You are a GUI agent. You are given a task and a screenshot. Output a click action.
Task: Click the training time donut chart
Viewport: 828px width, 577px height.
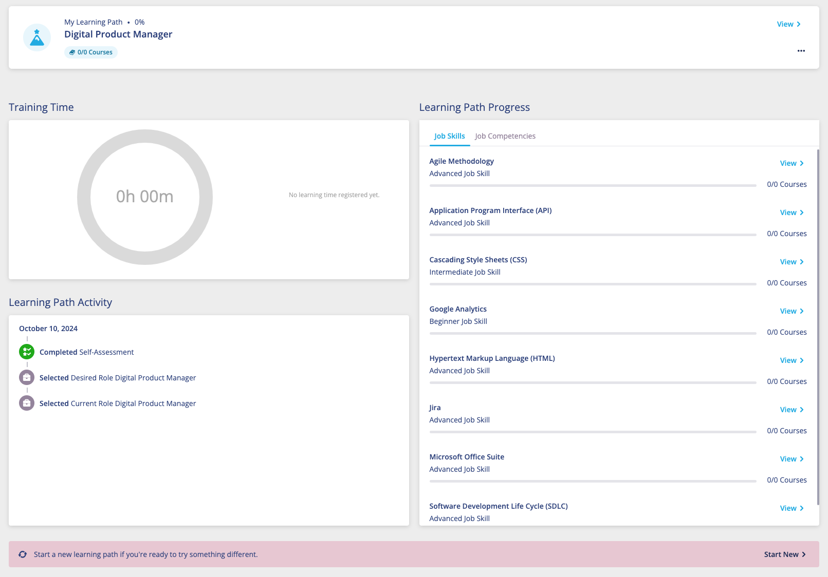(x=145, y=197)
